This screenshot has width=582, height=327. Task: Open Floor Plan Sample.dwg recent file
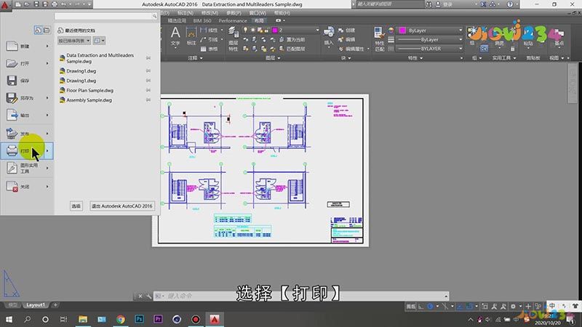click(89, 90)
